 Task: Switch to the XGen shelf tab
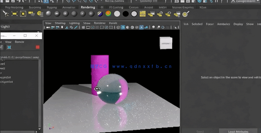tap(203, 7)
